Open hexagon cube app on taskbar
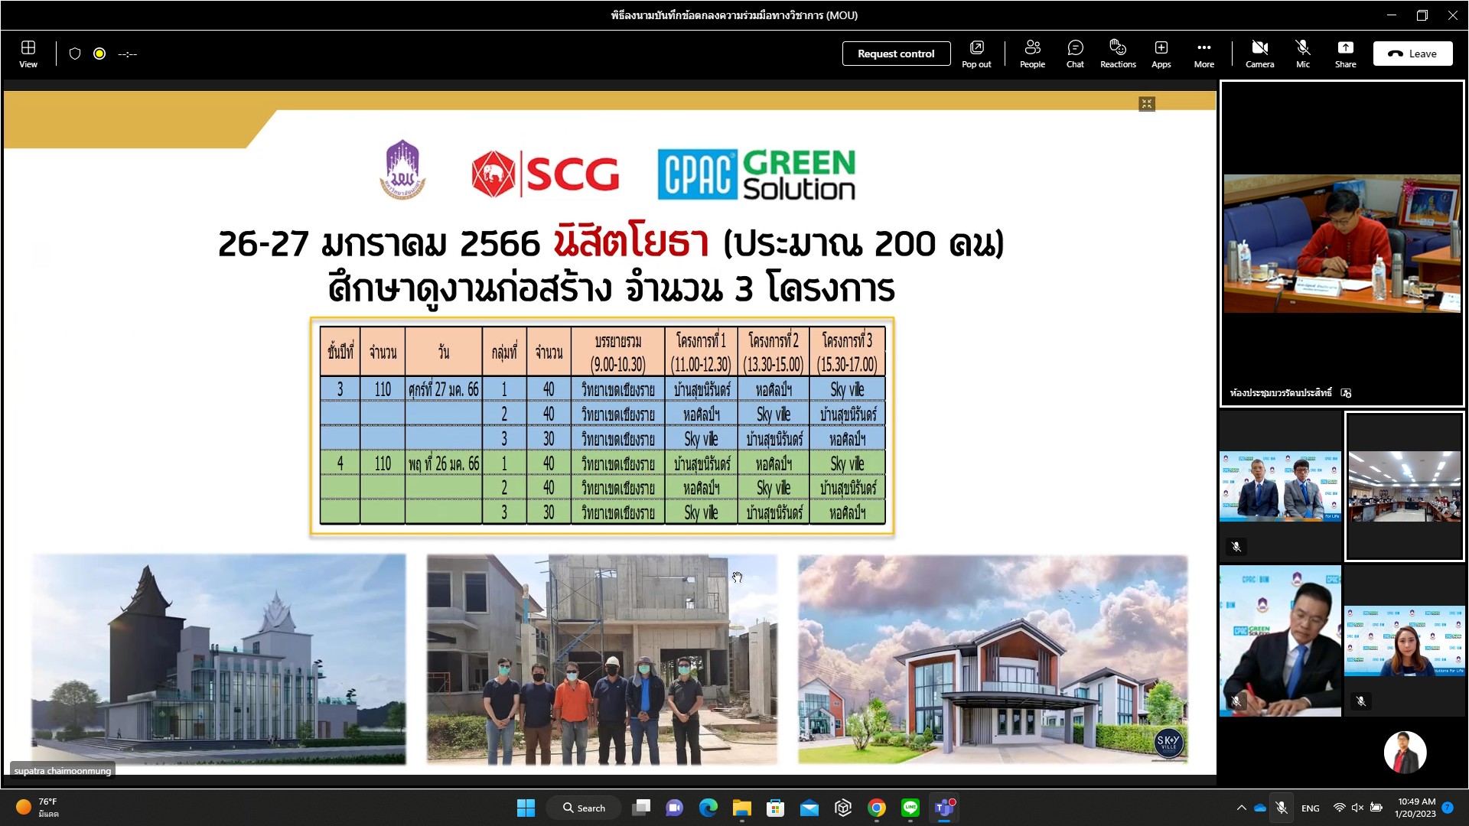The image size is (1469, 826). (x=842, y=808)
